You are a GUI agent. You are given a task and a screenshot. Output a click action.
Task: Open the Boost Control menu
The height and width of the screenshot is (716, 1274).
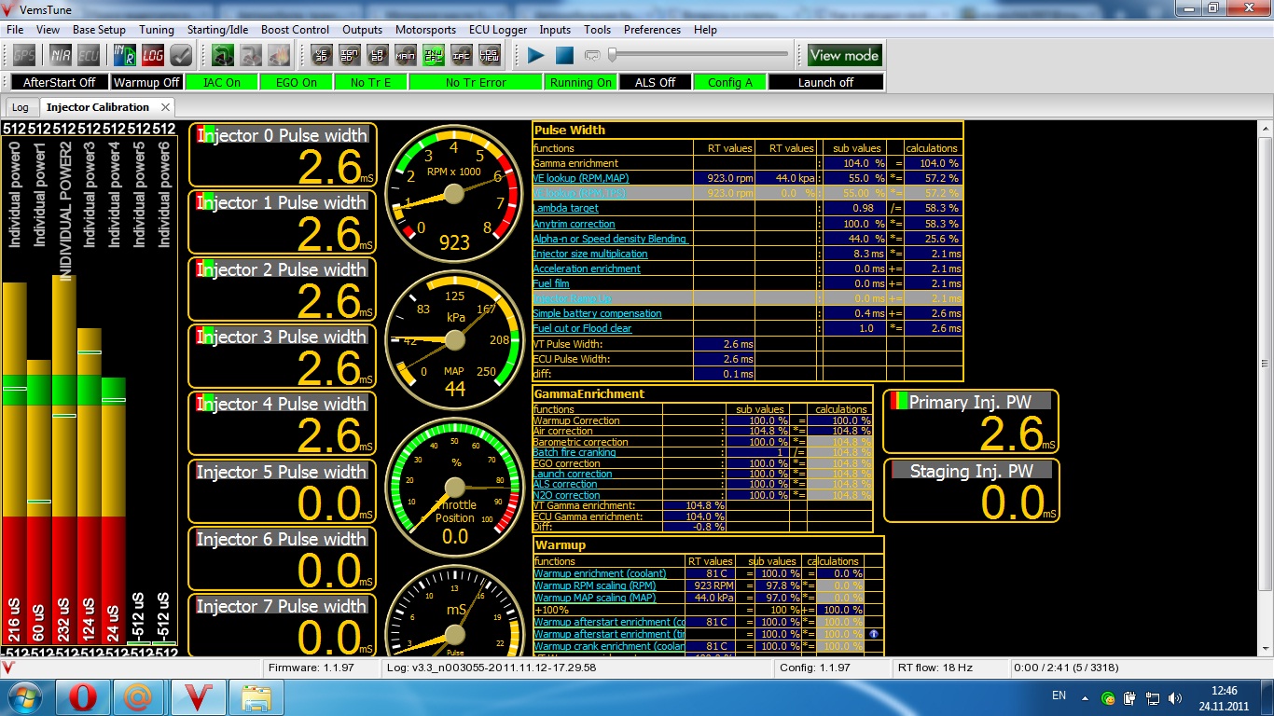pos(295,30)
